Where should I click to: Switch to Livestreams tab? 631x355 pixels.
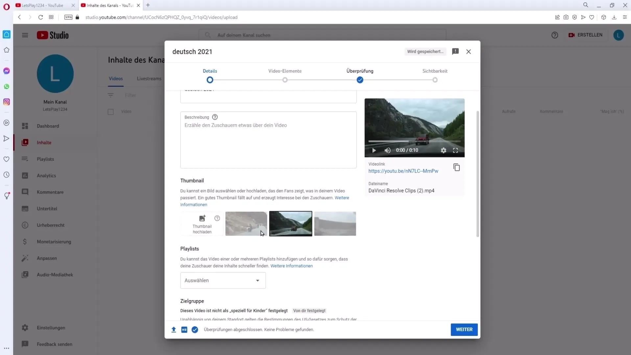point(149,79)
